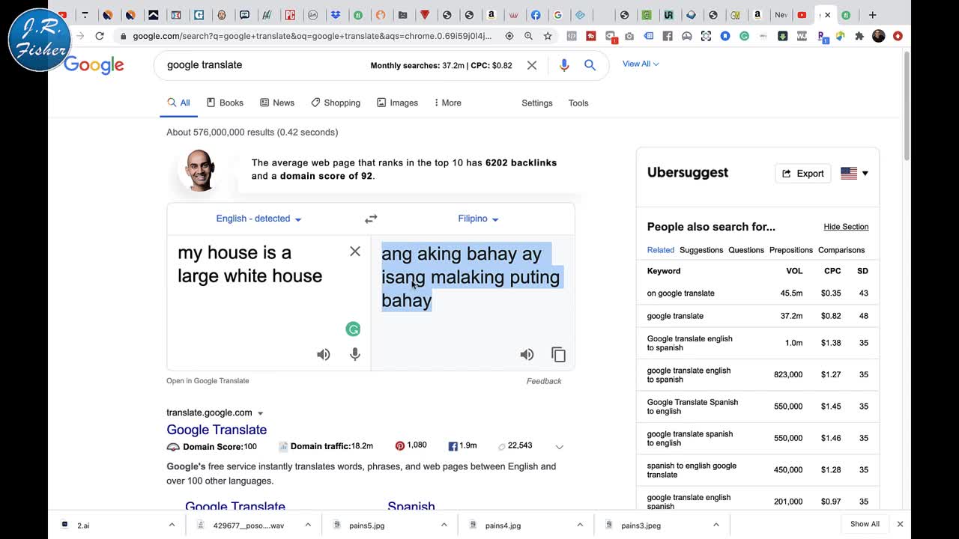Click the page vertical scrollbar
The width and height of the screenshot is (959, 539).
point(906,105)
